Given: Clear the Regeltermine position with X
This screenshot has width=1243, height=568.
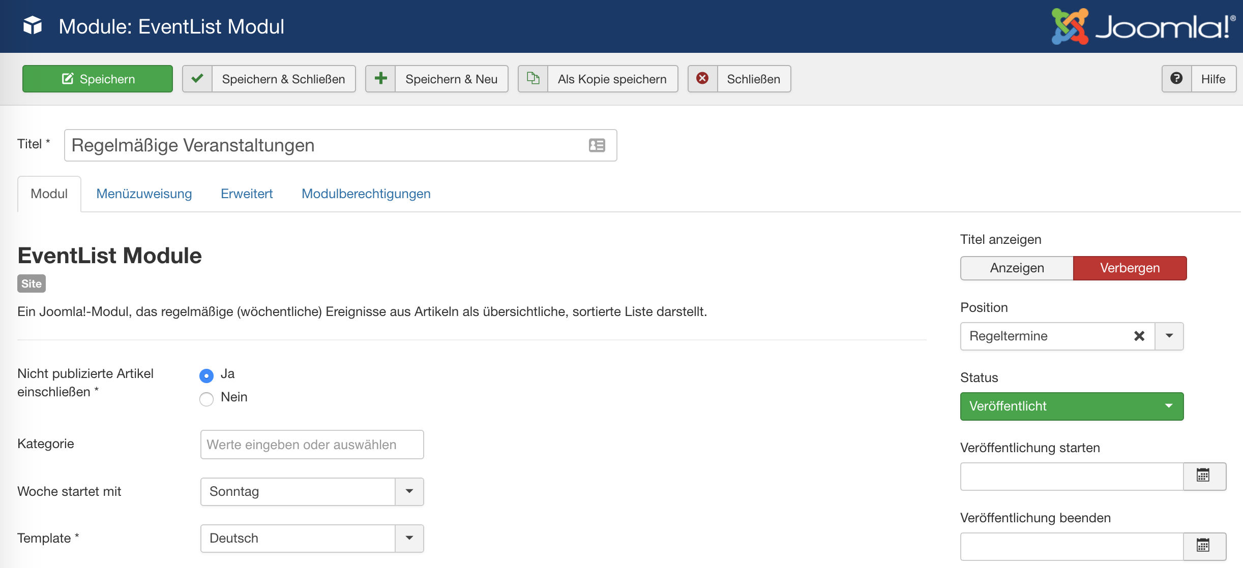Looking at the screenshot, I should (1139, 336).
